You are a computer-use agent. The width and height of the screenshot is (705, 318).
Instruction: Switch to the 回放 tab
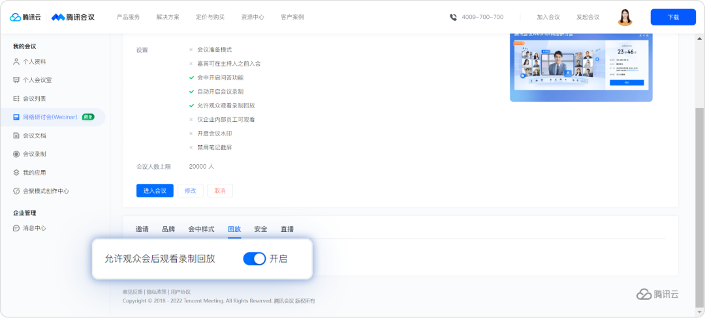(234, 229)
